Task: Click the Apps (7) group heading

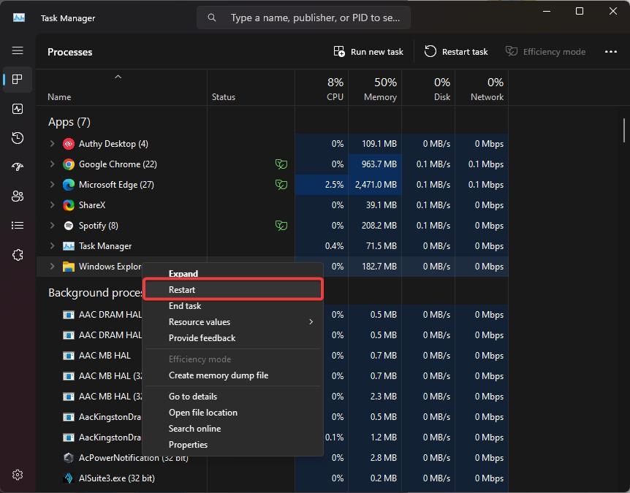Action: [69, 122]
